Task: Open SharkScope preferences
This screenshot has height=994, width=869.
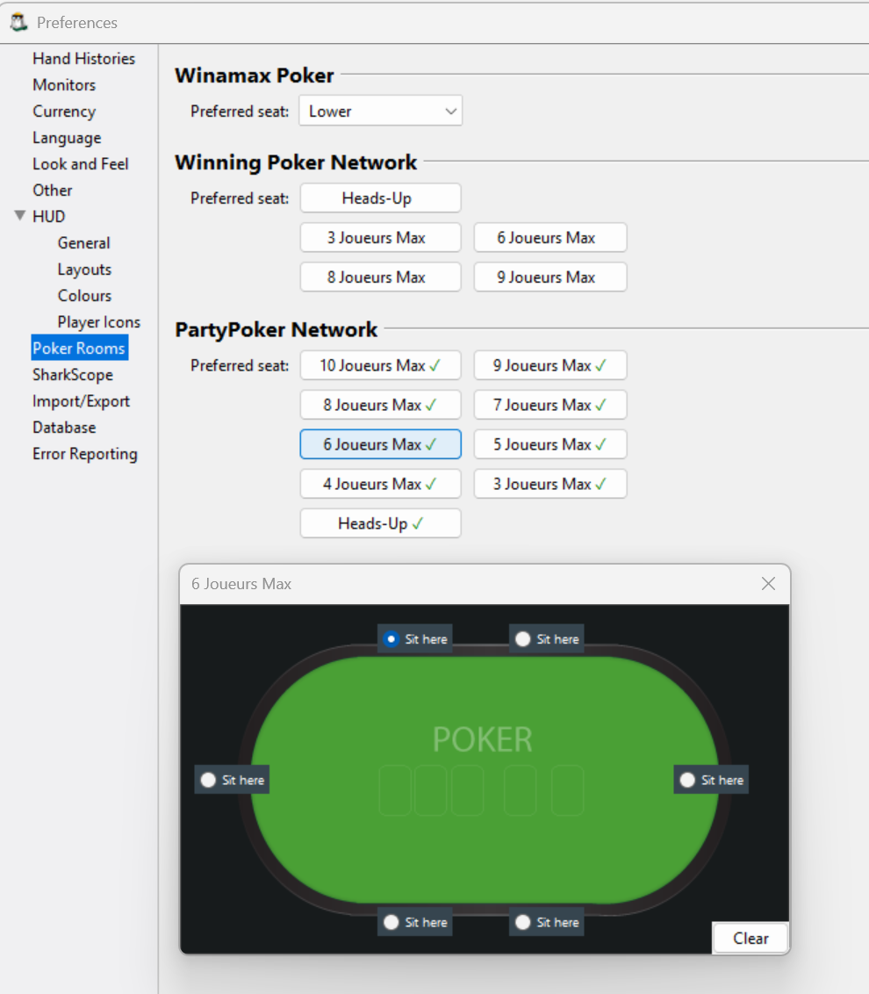Action: tap(73, 375)
